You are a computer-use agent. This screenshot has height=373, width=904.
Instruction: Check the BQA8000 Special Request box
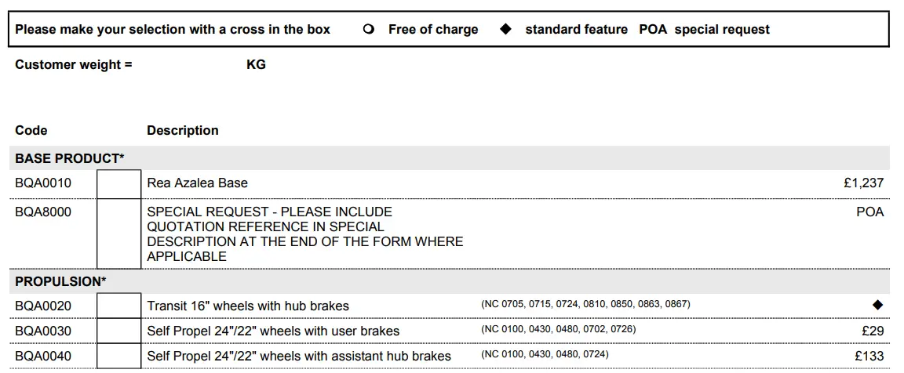pyautogui.click(x=118, y=234)
